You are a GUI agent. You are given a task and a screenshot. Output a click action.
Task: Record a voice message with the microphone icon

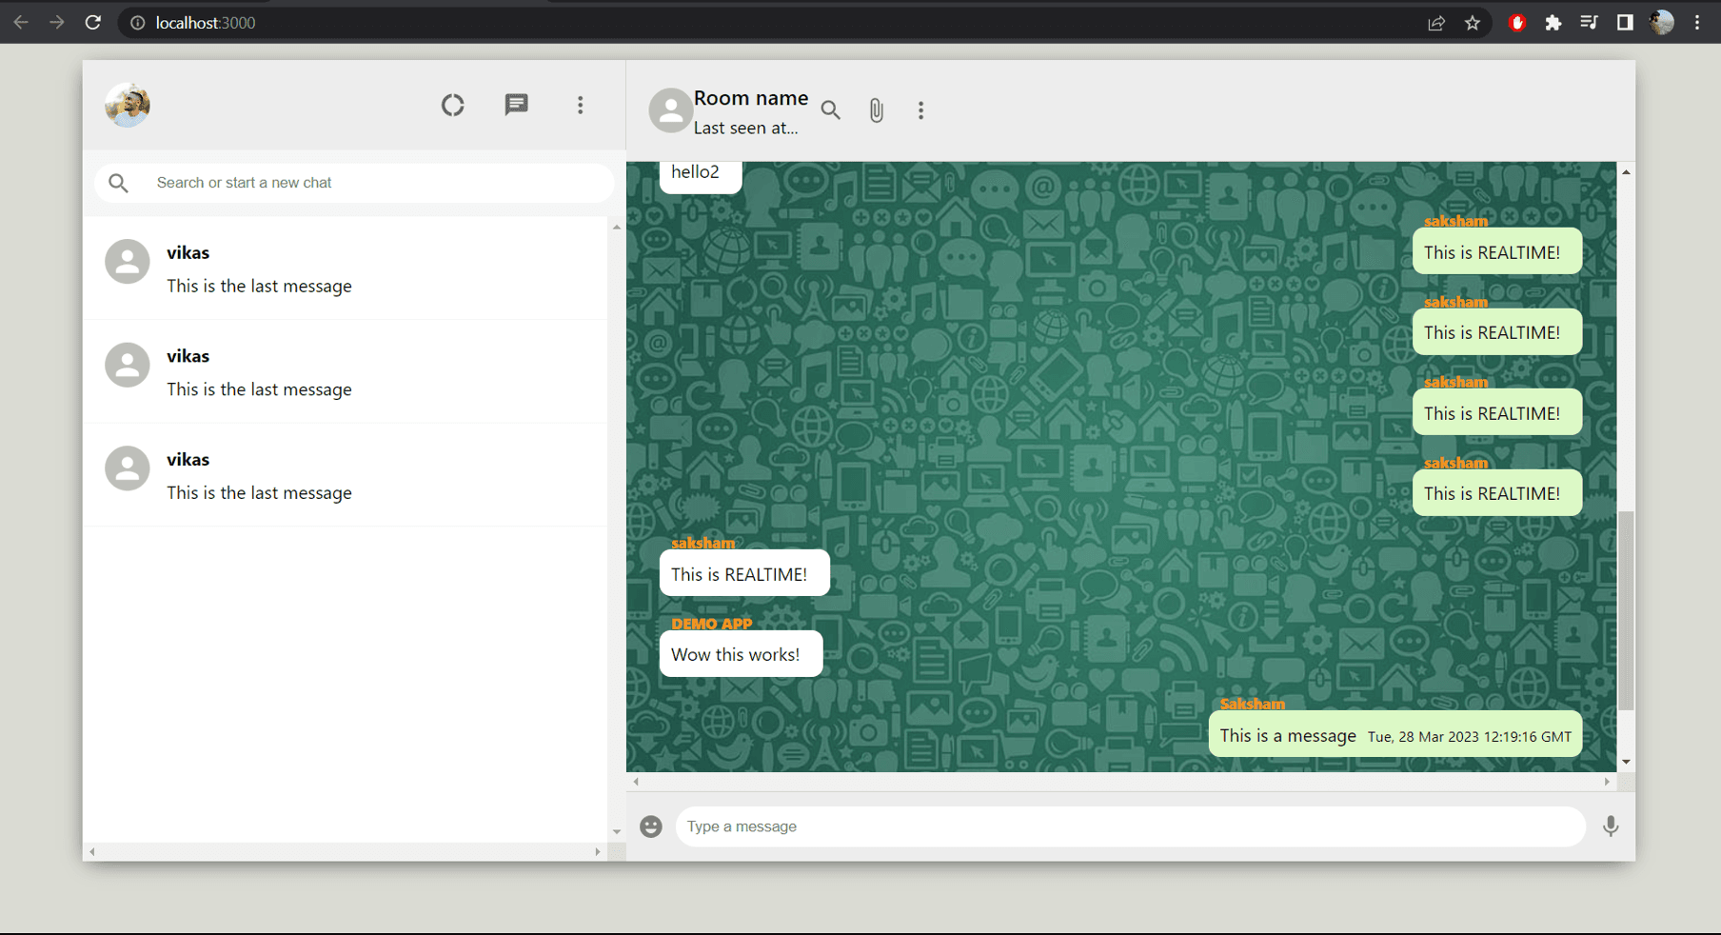click(1611, 826)
